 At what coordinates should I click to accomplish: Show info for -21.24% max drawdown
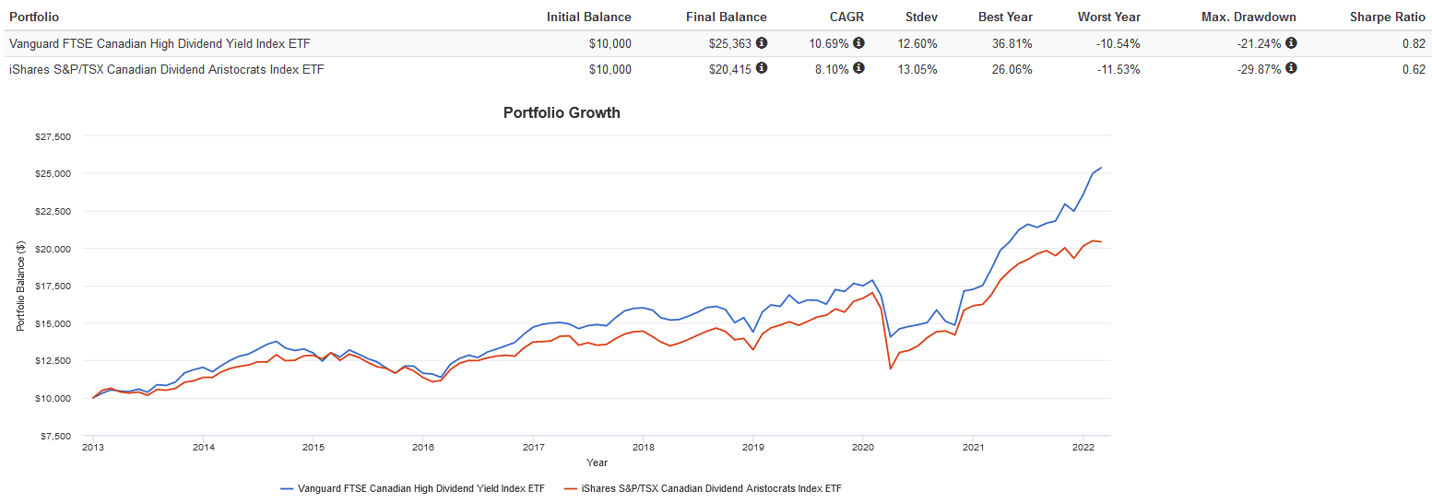pos(1291,42)
